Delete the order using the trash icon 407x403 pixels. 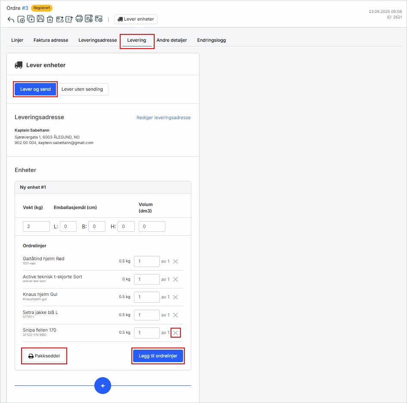pyautogui.click(x=50, y=19)
